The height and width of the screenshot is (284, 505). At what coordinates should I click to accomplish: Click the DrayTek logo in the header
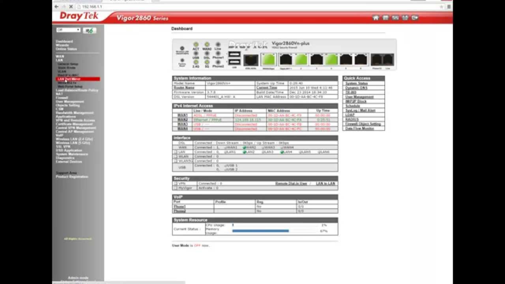tap(79, 16)
